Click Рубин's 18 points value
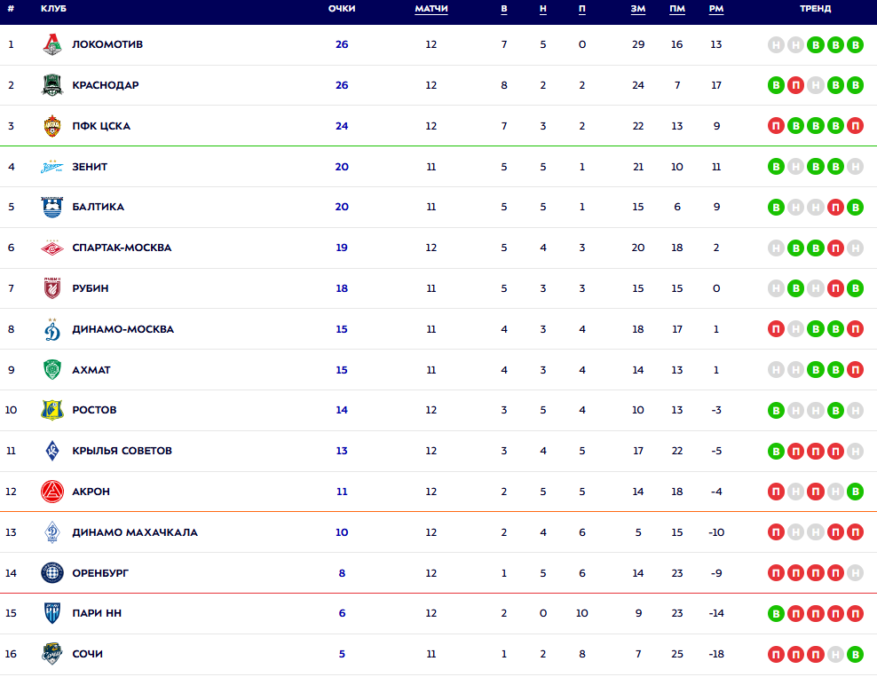Image resolution: width=877 pixels, height=677 pixels. pyautogui.click(x=342, y=288)
